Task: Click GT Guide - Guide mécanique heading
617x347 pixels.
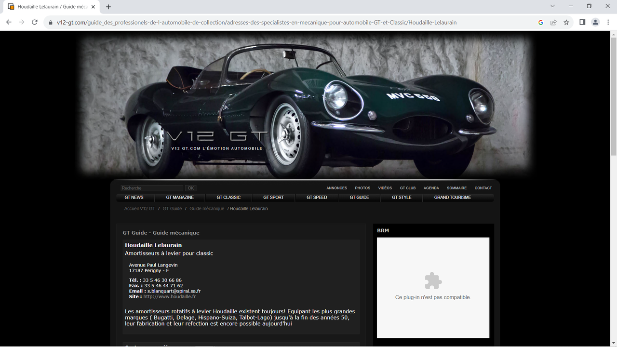Action: pos(161,233)
